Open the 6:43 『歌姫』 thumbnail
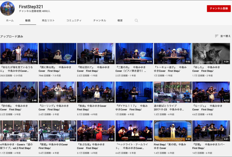232x157 pixels. pos(57,131)
